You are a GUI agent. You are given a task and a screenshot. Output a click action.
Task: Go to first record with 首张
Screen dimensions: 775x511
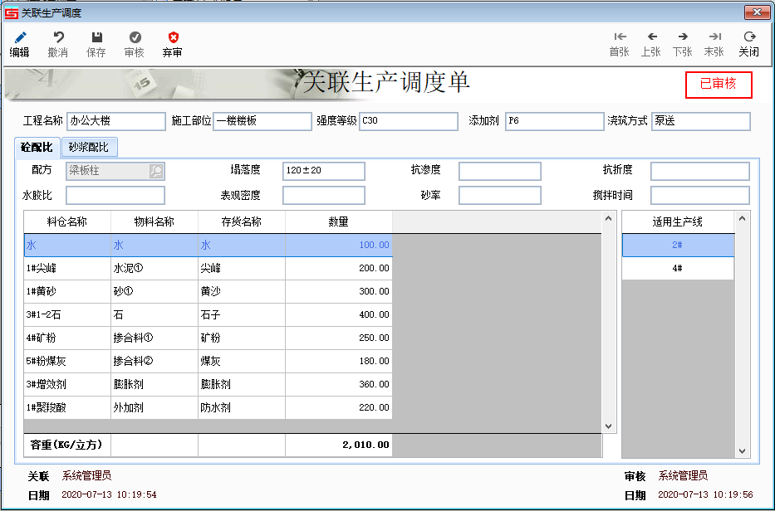[x=620, y=38]
